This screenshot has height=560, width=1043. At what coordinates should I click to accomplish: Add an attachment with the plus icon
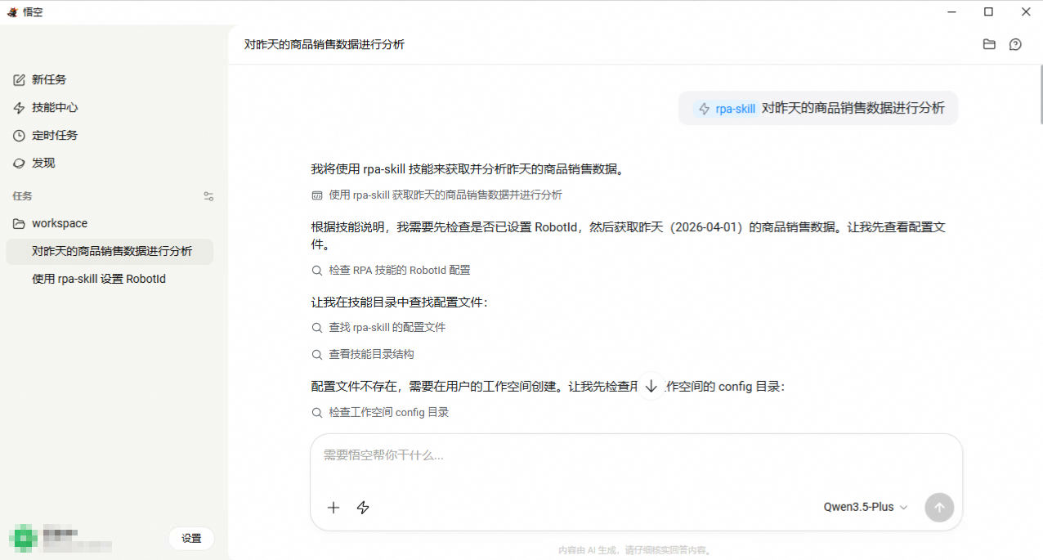pyautogui.click(x=333, y=508)
